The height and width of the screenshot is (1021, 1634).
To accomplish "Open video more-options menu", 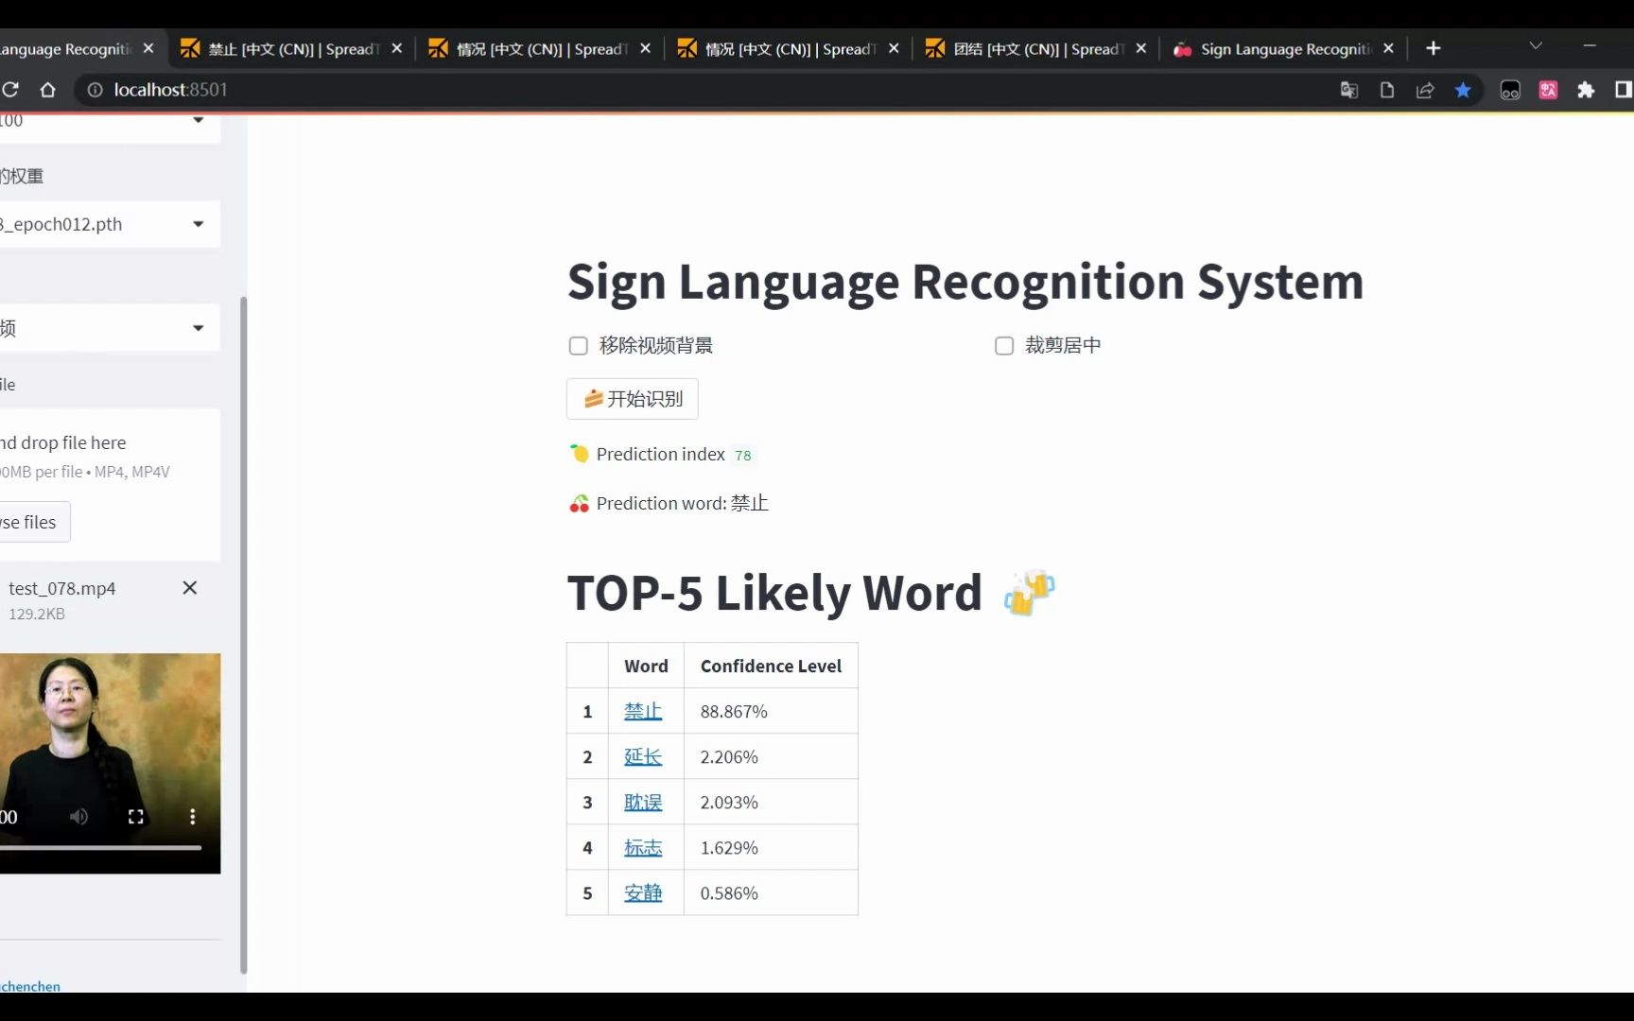I will coord(193,817).
